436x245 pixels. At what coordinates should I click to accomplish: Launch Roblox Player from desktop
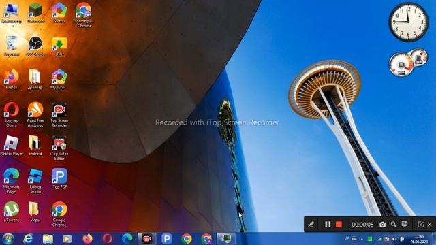coord(12,146)
